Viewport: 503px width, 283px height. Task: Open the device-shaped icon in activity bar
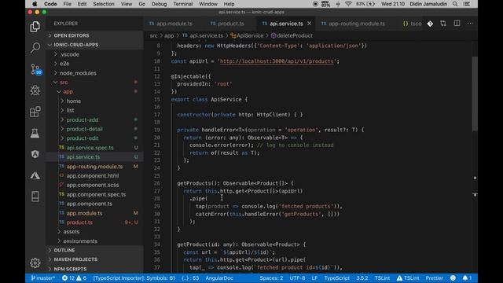35,197
